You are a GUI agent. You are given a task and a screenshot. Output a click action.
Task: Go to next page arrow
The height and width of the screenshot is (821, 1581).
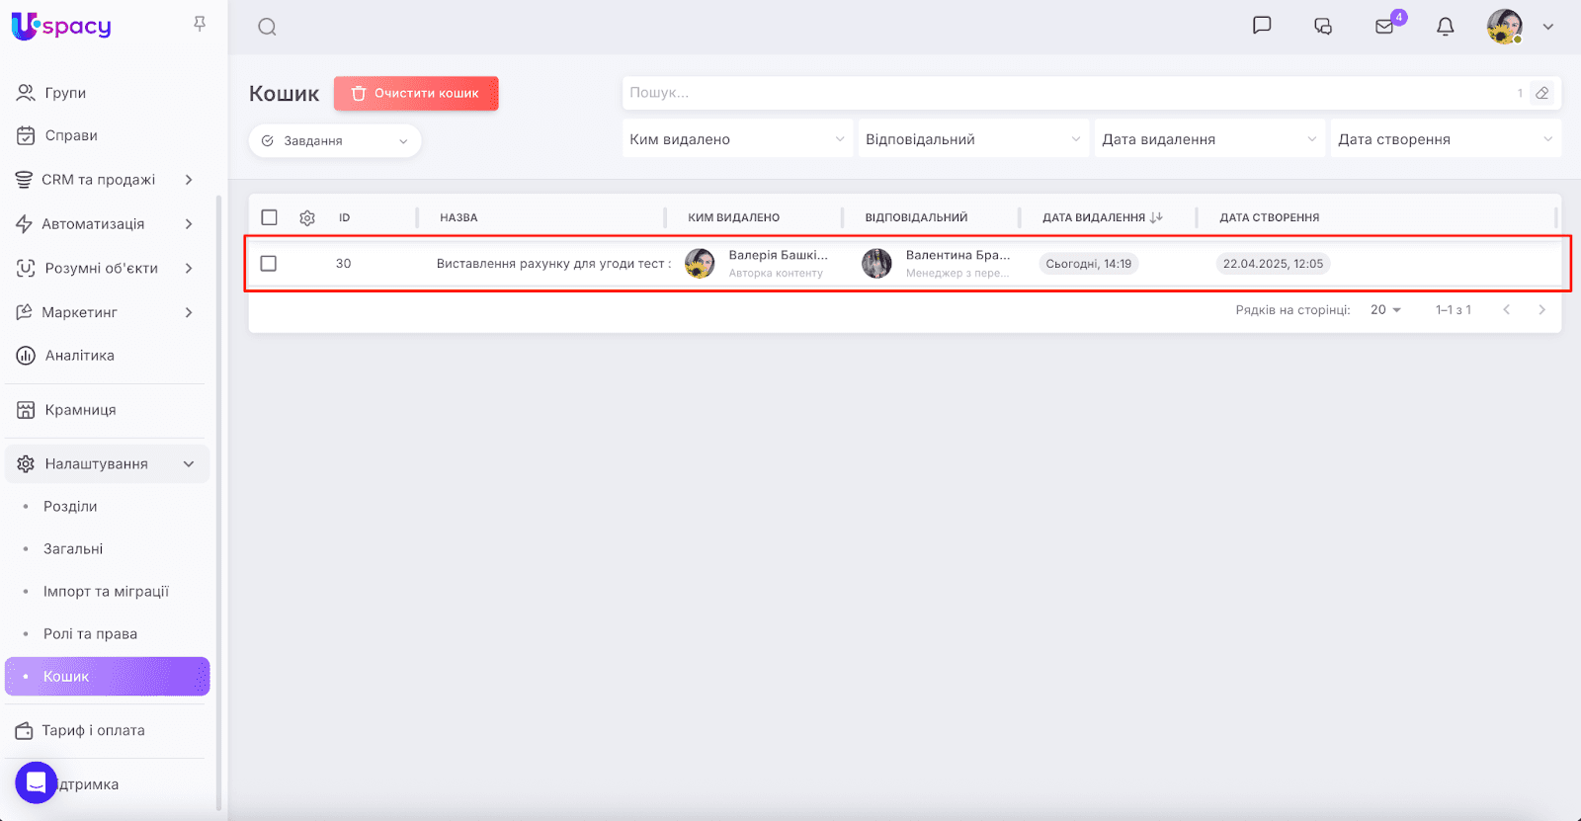click(1541, 310)
